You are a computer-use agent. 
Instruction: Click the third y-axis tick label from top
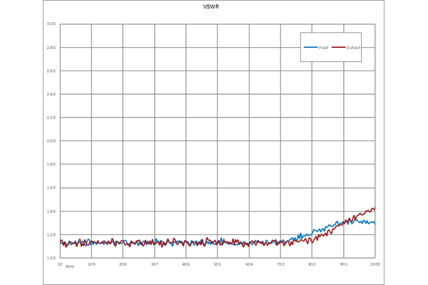tap(52, 70)
